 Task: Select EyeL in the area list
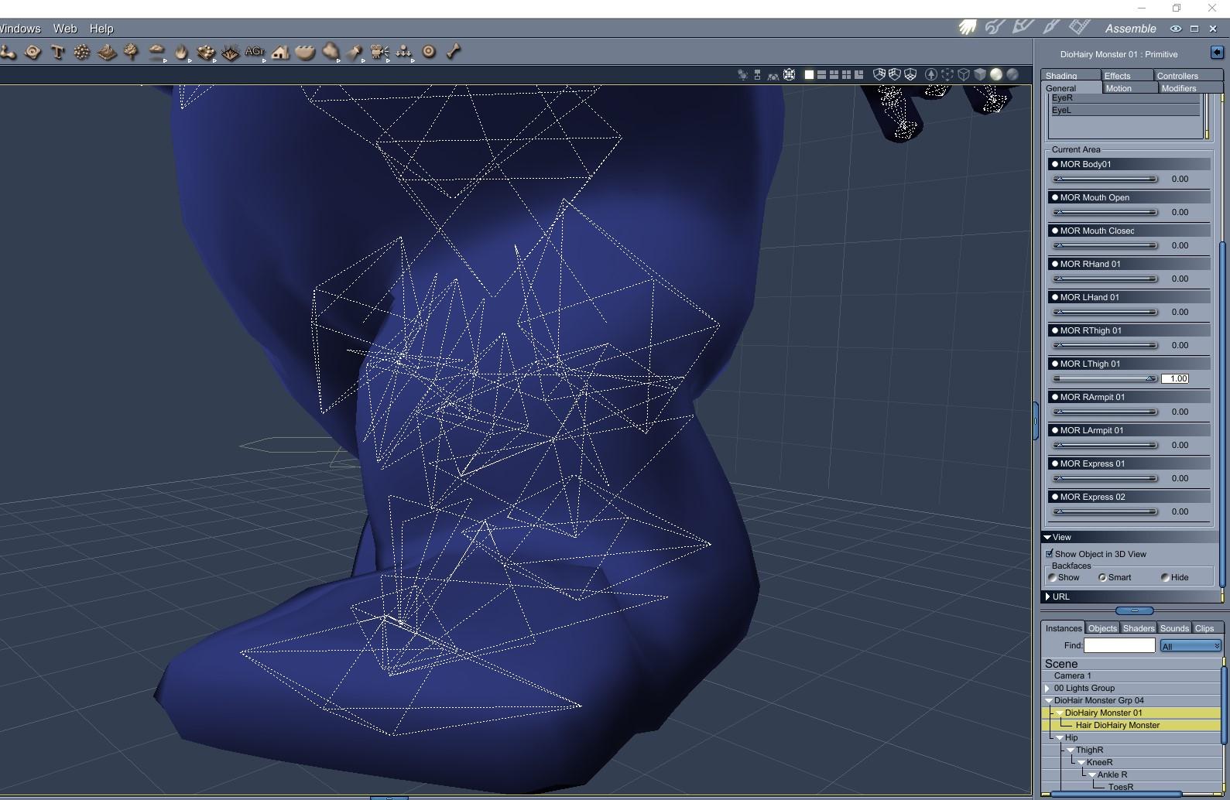coord(1124,110)
